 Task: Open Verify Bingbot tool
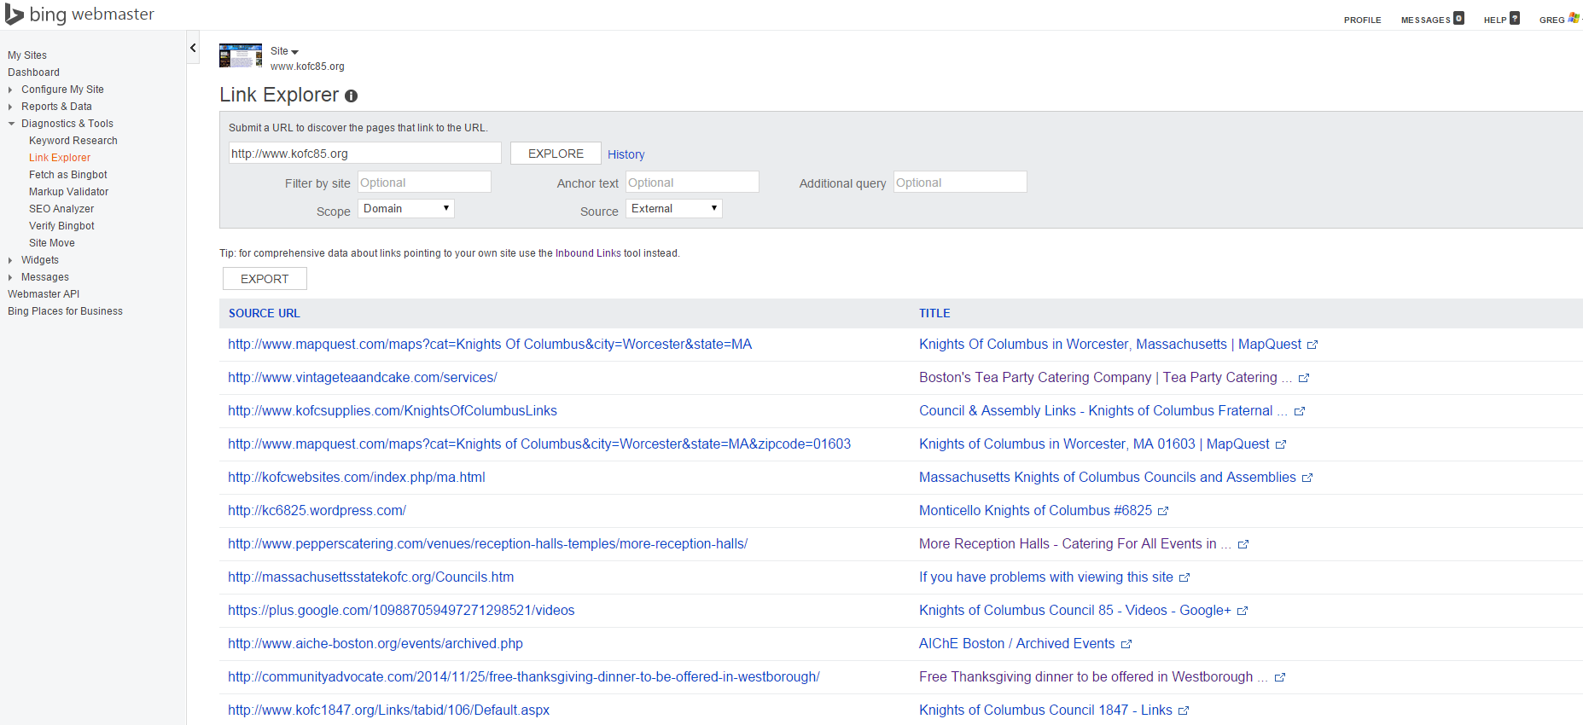point(61,226)
